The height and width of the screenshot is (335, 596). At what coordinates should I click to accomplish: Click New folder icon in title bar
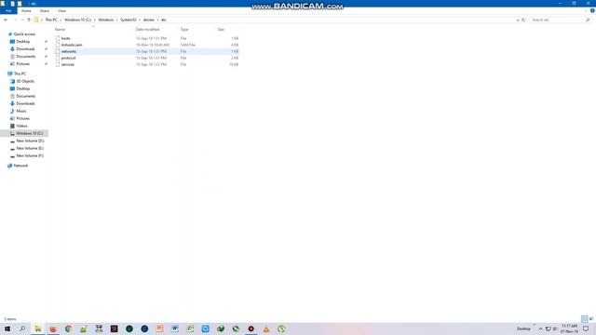click(20, 4)
